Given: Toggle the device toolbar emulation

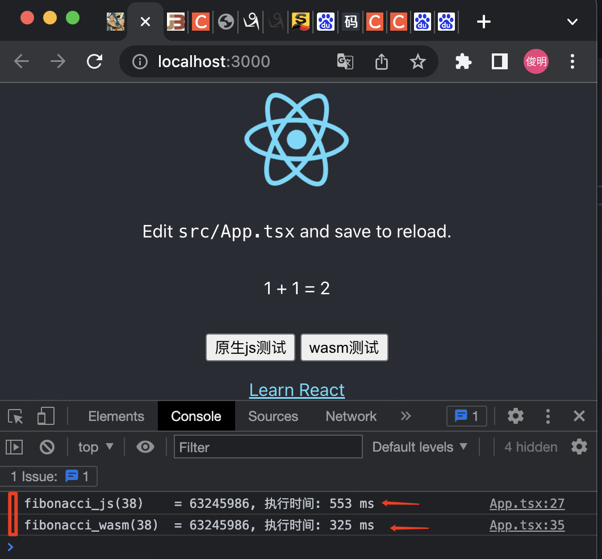Looking at the screenshot, I should click(45, 416).
